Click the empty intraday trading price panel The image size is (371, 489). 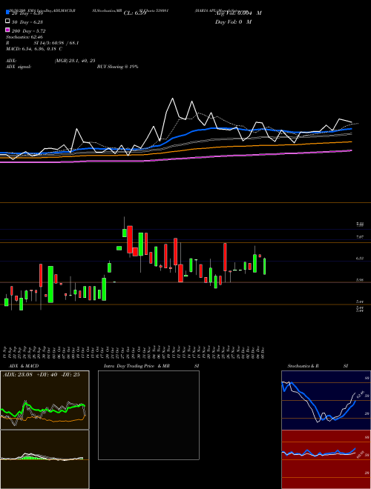coord(148,415)
